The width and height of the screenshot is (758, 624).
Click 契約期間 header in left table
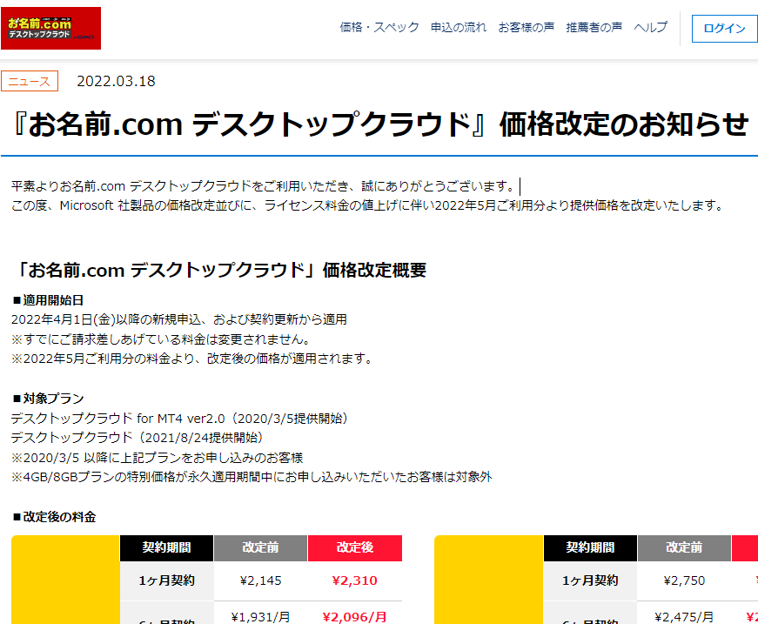[166, 547]
